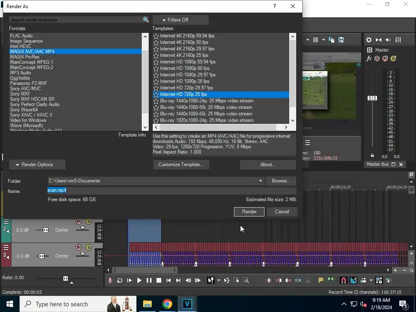416x312 pixels.
Task: Lock the Master fader channels
Action: (372, 156)
